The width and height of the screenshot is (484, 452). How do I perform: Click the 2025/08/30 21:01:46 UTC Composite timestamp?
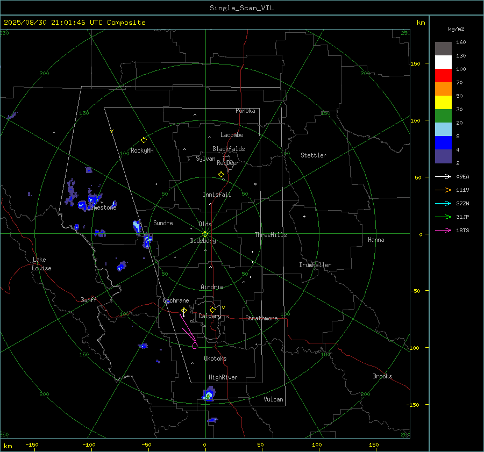(x=74, y=23)
